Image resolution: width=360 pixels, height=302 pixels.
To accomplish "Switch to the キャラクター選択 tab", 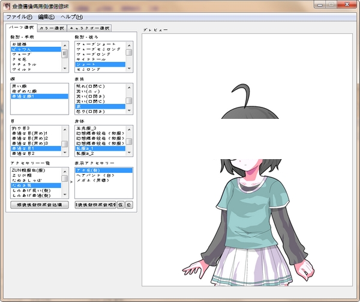I will [88, 28].
